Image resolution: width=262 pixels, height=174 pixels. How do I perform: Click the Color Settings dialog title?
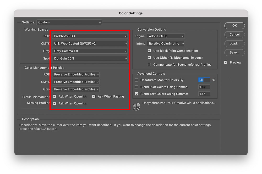point(131,13)
